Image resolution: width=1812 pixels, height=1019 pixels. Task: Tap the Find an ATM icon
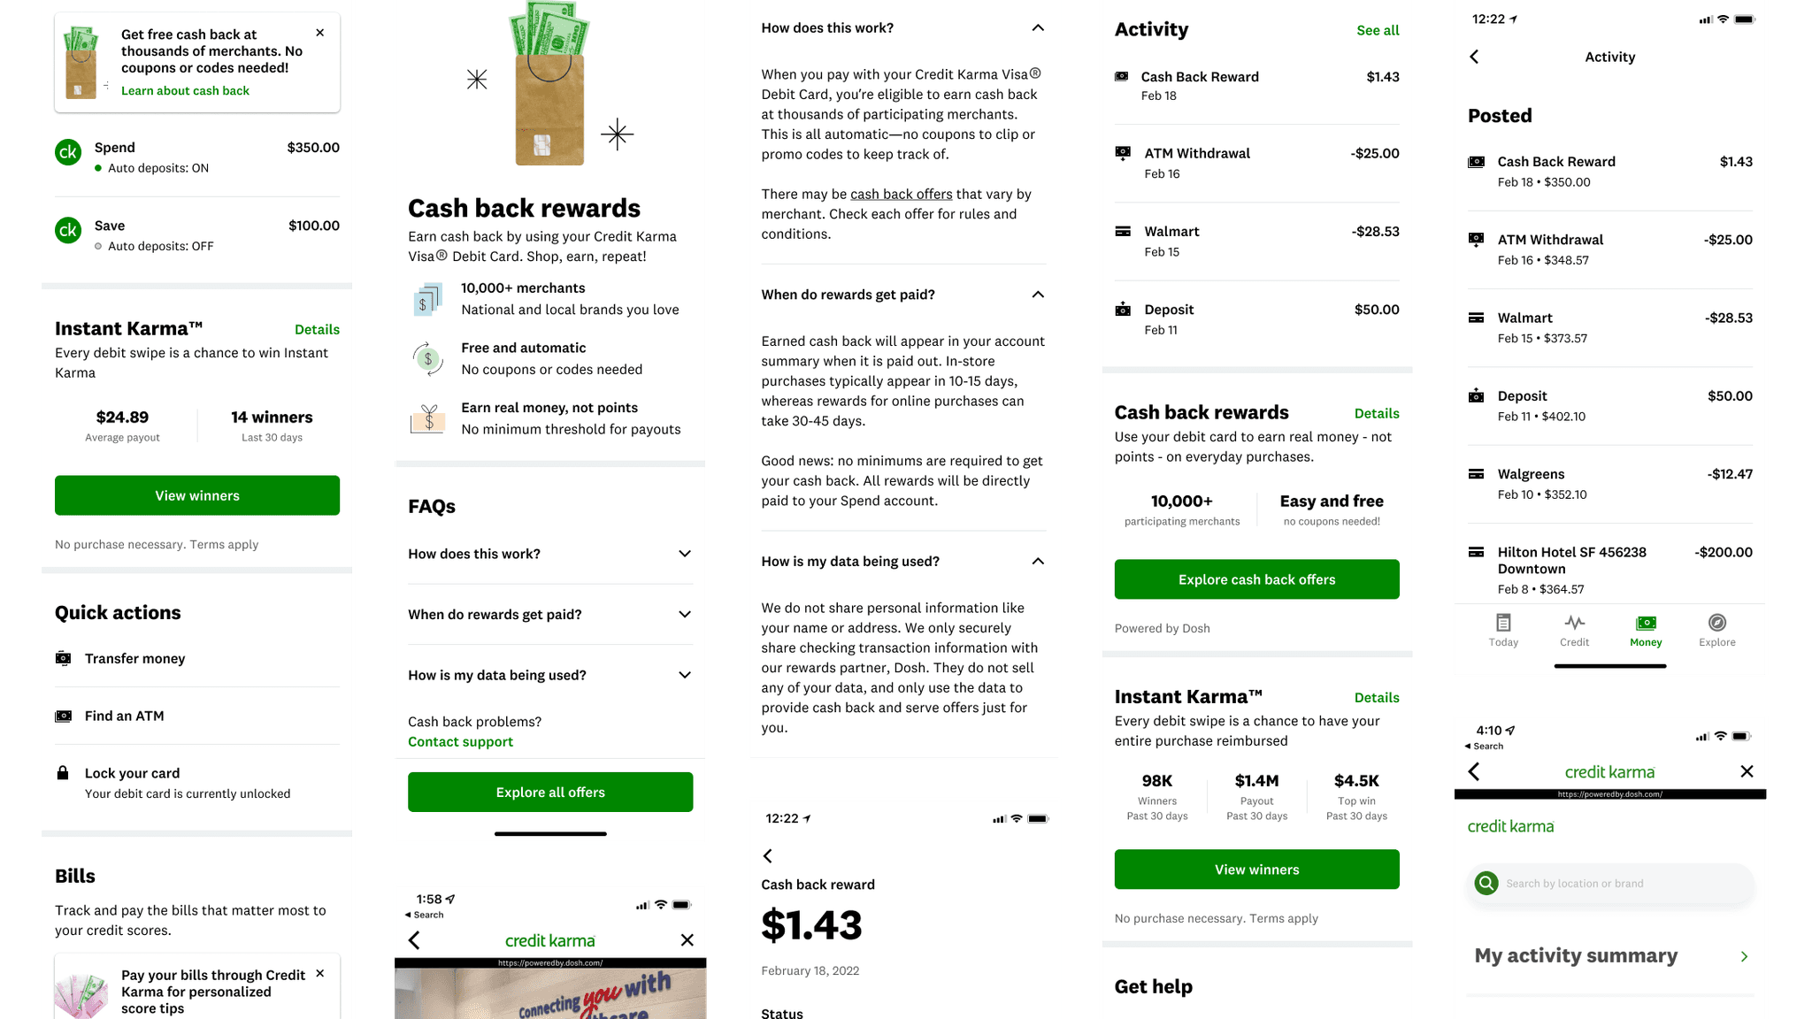click(64, 716)
